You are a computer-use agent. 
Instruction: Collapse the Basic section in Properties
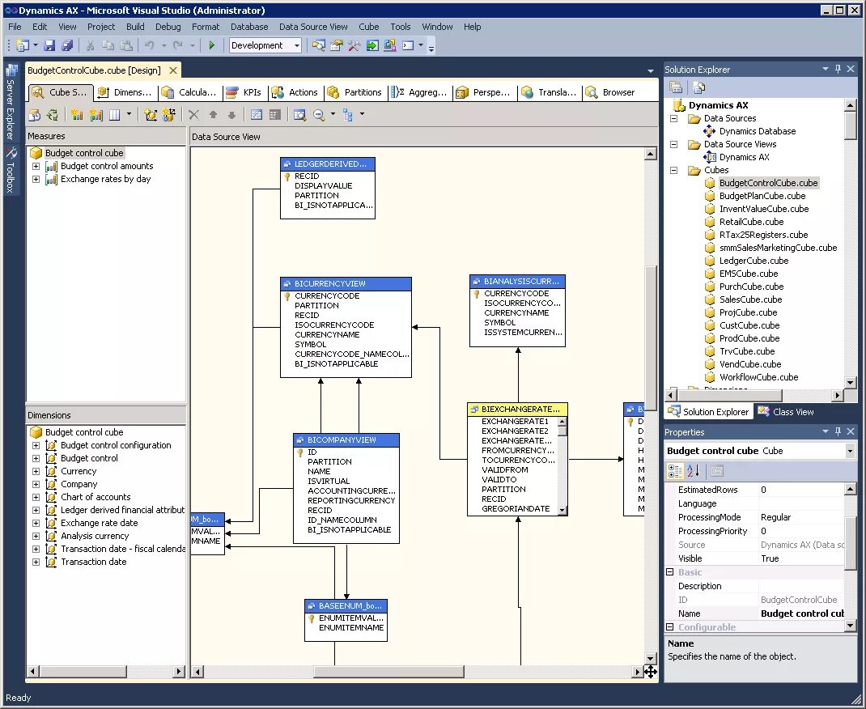point(670,572)
